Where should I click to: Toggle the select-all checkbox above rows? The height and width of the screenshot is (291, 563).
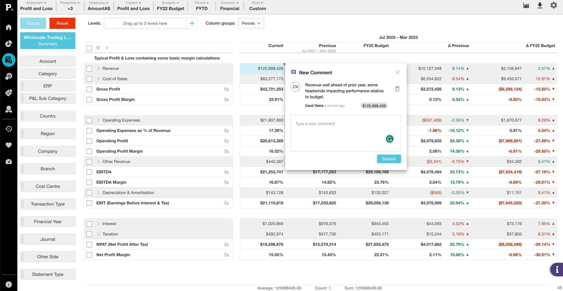[x=89, y=48]
